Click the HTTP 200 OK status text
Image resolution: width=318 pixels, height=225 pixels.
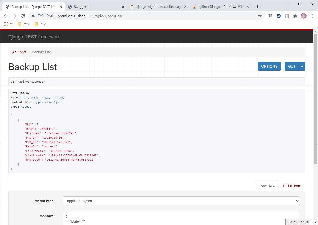pos(20,93)
